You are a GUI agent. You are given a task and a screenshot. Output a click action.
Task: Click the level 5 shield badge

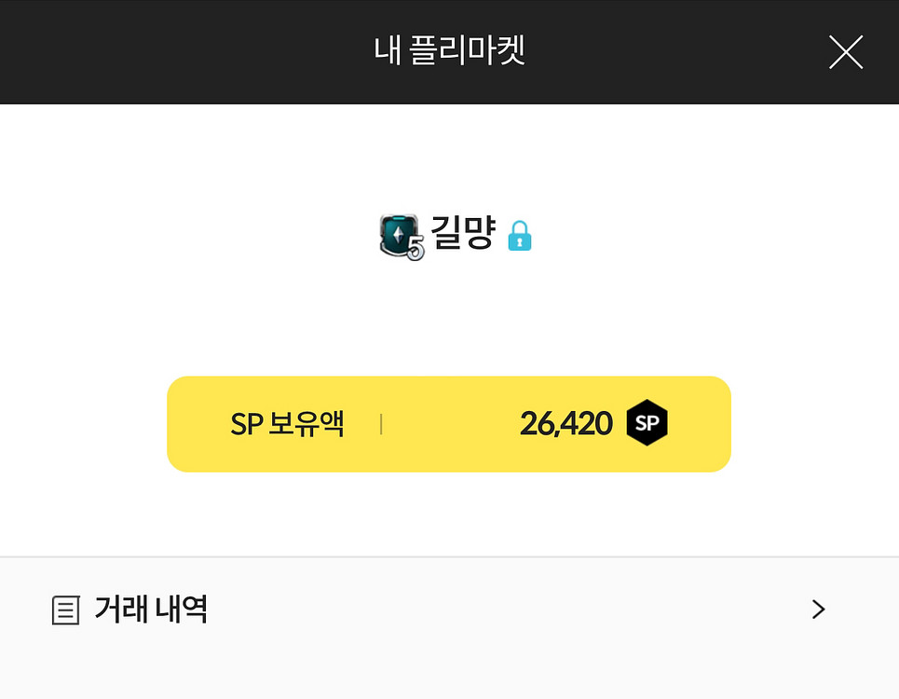398,234
